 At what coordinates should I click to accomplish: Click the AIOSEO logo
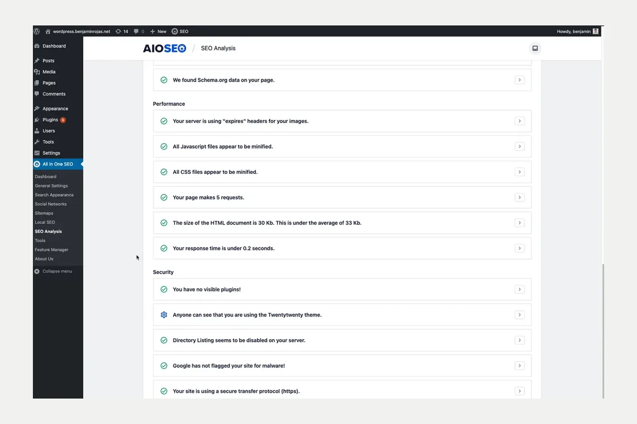pos(165,48)
